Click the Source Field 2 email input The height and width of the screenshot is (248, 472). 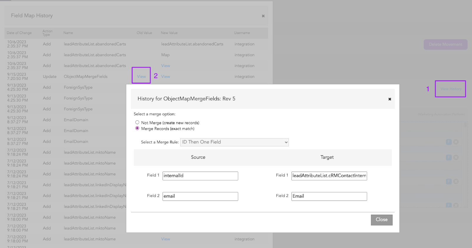200,196
